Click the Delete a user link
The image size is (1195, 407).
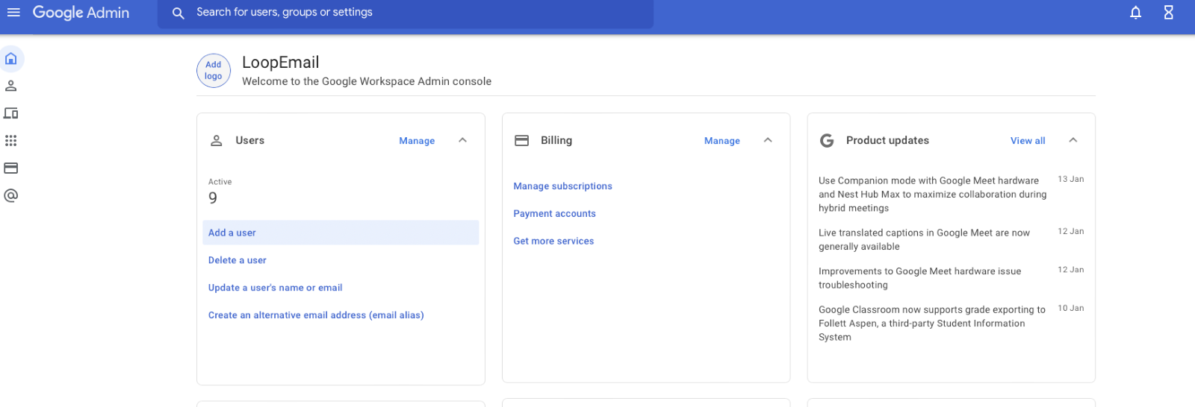[x=238, y=260]
